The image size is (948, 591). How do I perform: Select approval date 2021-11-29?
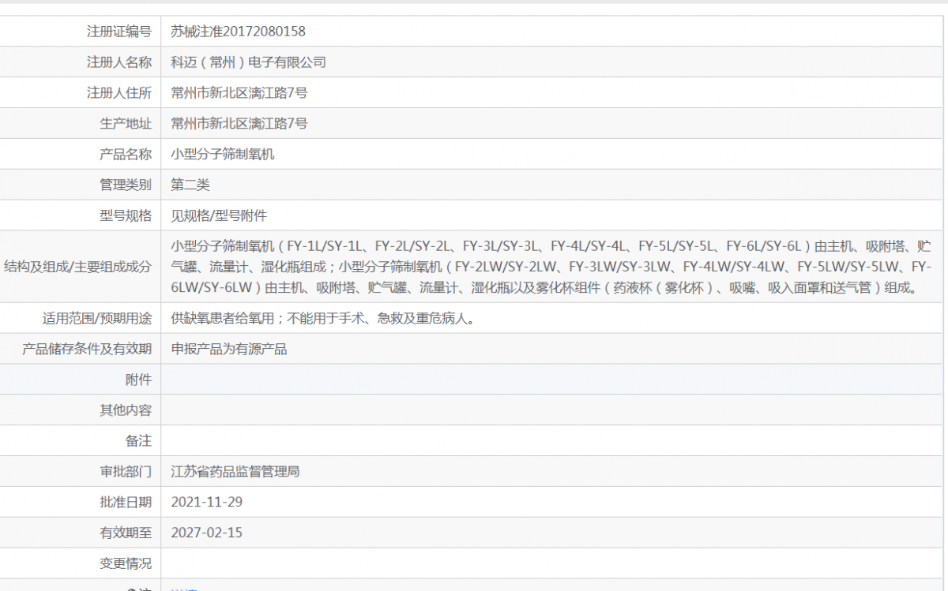click(x=207, y=503)
